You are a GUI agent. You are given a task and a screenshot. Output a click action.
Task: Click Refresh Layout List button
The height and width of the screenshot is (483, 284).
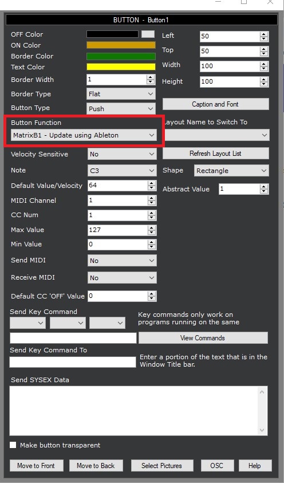[215, 154]
